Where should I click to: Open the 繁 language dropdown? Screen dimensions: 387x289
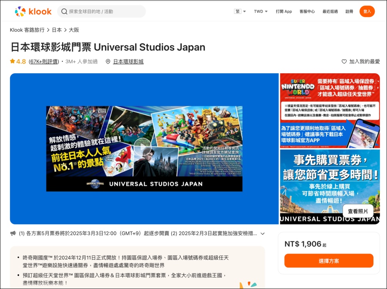pos(240,11)
